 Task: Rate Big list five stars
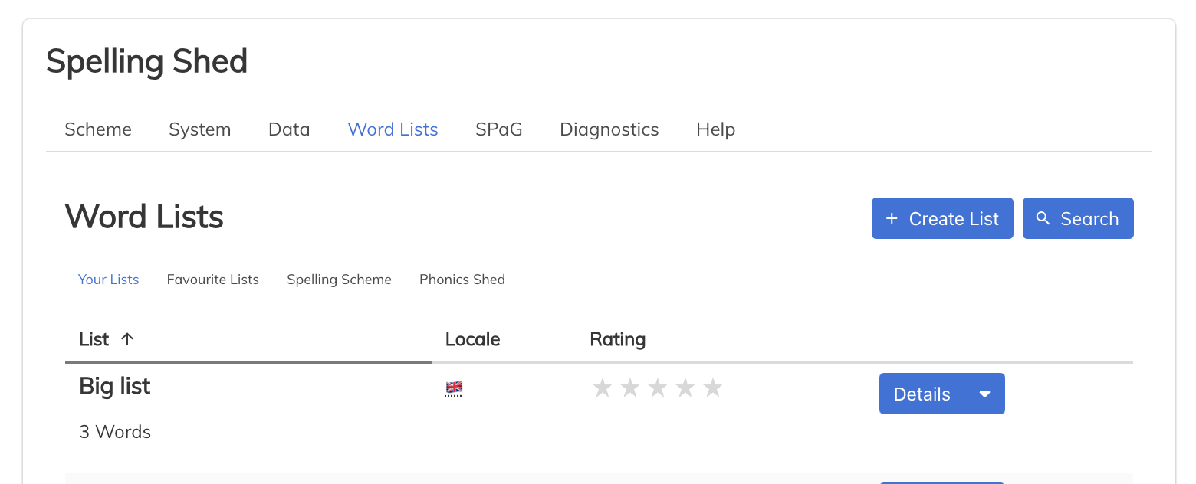tap(713, 388)
